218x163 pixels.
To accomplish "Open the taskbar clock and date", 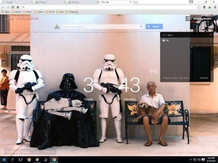I will 211,159.
